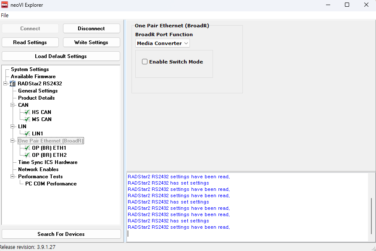Click the BroadR Port Function label
This screenshot has height=251, width=376.
[x=164, y=34]
